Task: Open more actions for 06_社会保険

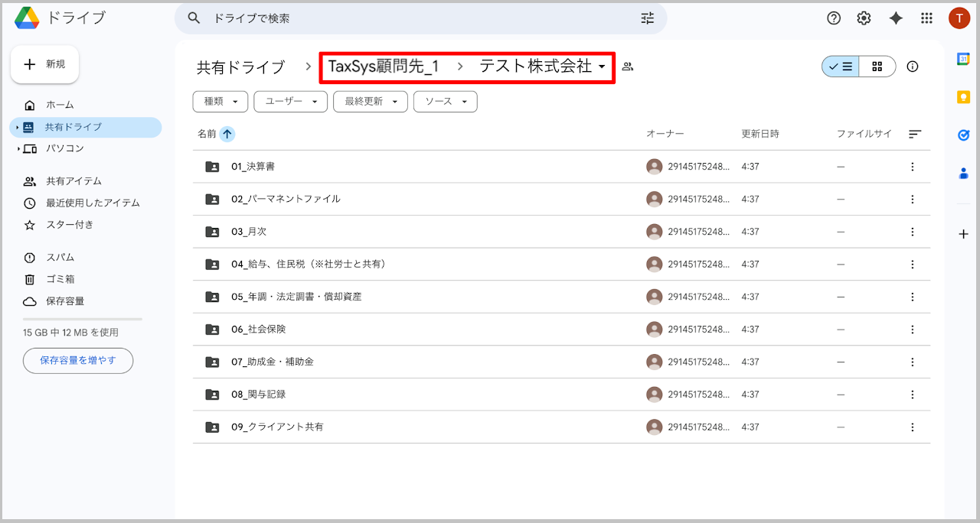Action: [912, 329]
